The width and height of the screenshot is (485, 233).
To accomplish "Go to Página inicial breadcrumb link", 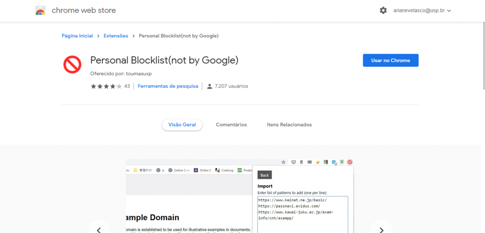I will pyautogui.click(x=77, y=36).
